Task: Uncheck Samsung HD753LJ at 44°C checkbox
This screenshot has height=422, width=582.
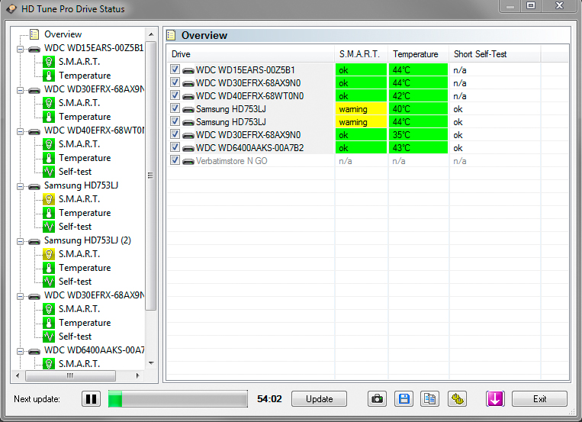Action: [x=175, y=121]
